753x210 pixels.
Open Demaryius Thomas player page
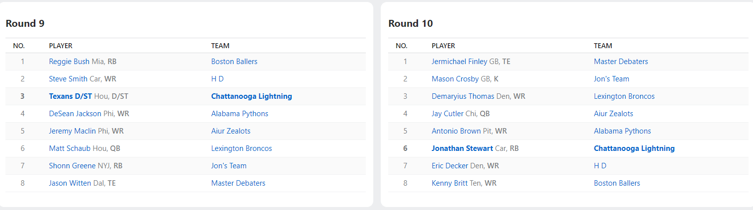[463, 96]
